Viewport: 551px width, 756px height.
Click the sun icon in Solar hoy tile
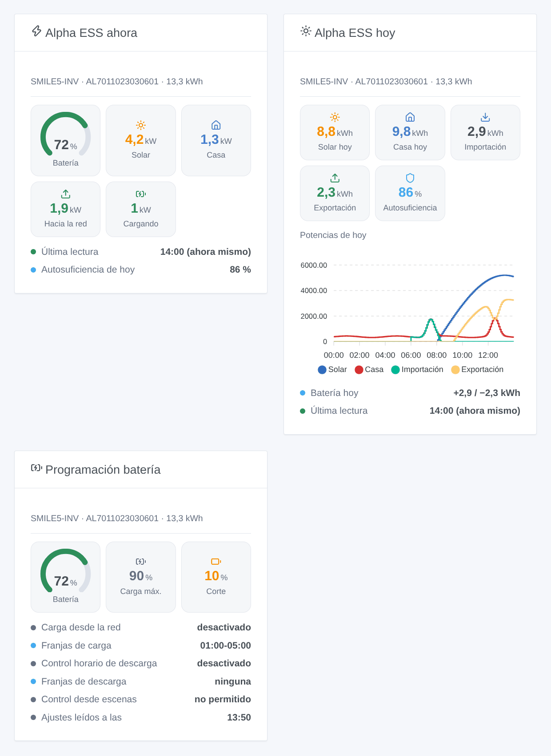click(335, 117)
